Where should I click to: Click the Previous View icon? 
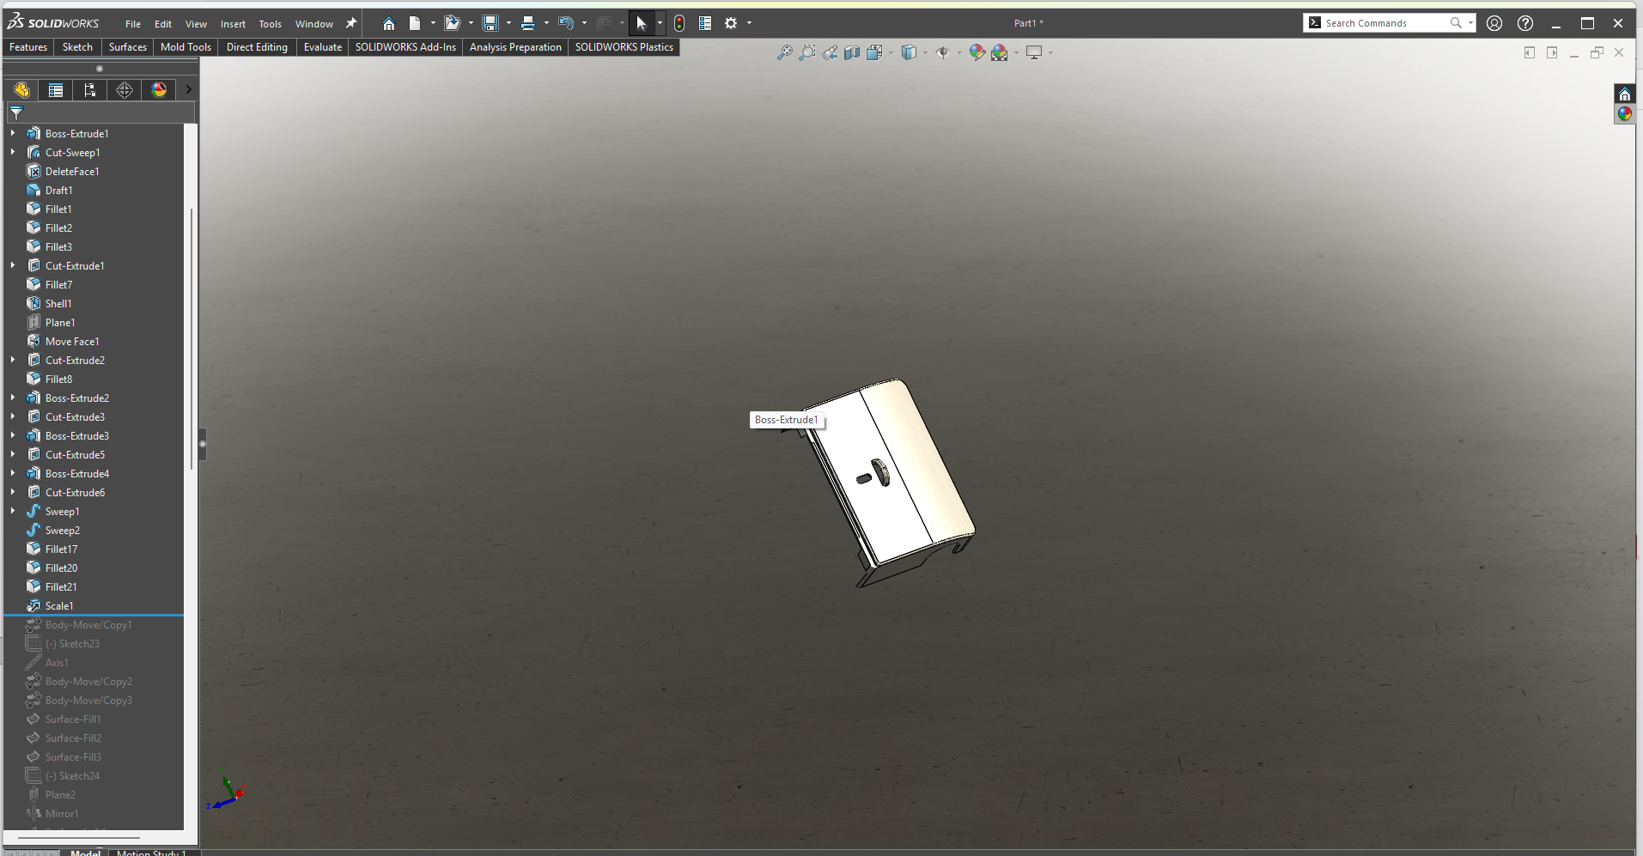[830, 53]
